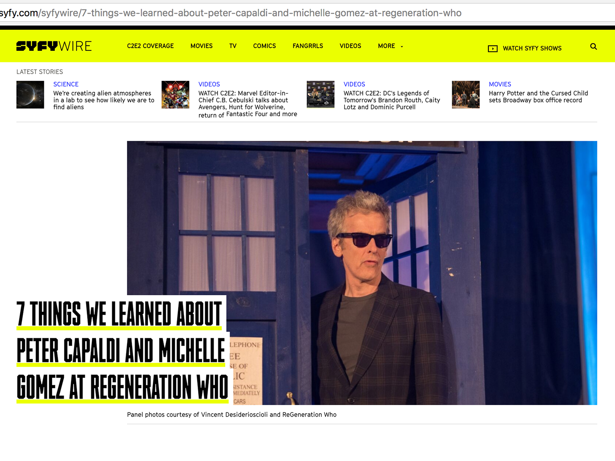The width and height of the screenshot is (615, 461).
Task: Click the browser address bar URL
Action: [230, 13]
